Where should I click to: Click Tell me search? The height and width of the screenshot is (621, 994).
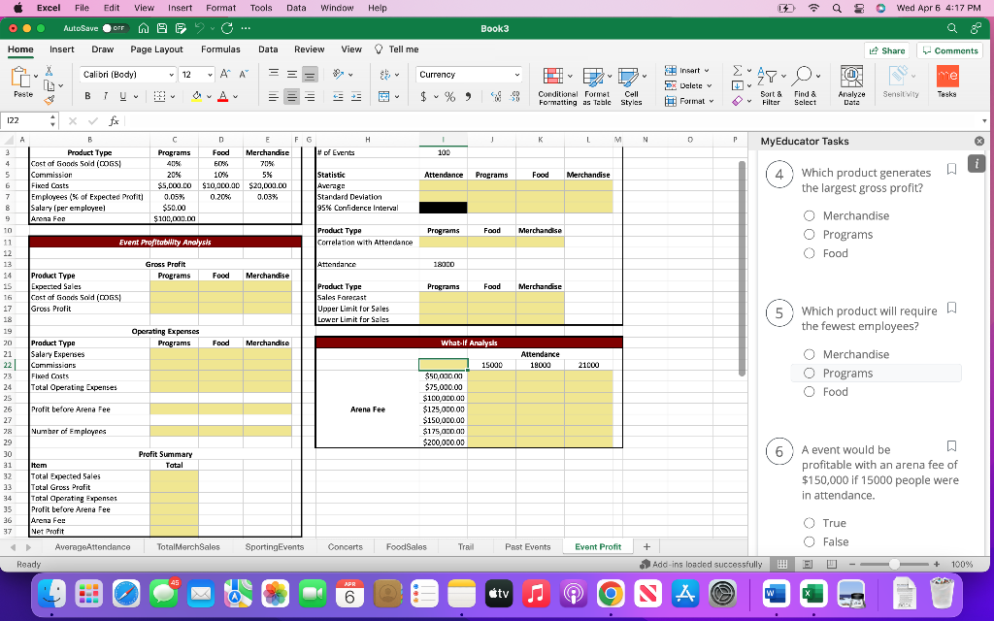click(x=397, y=49)
